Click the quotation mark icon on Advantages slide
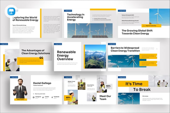 pos(41,57)
